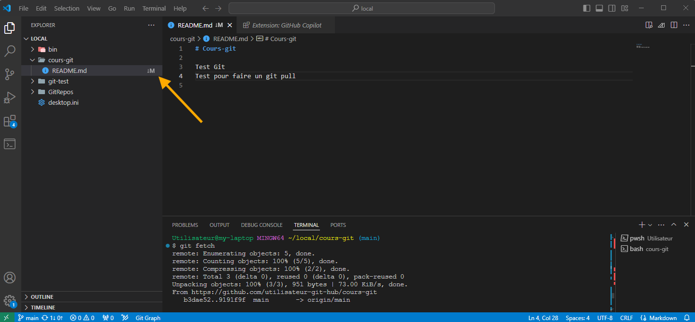Open the Source Control view

[x=10, y=74]
